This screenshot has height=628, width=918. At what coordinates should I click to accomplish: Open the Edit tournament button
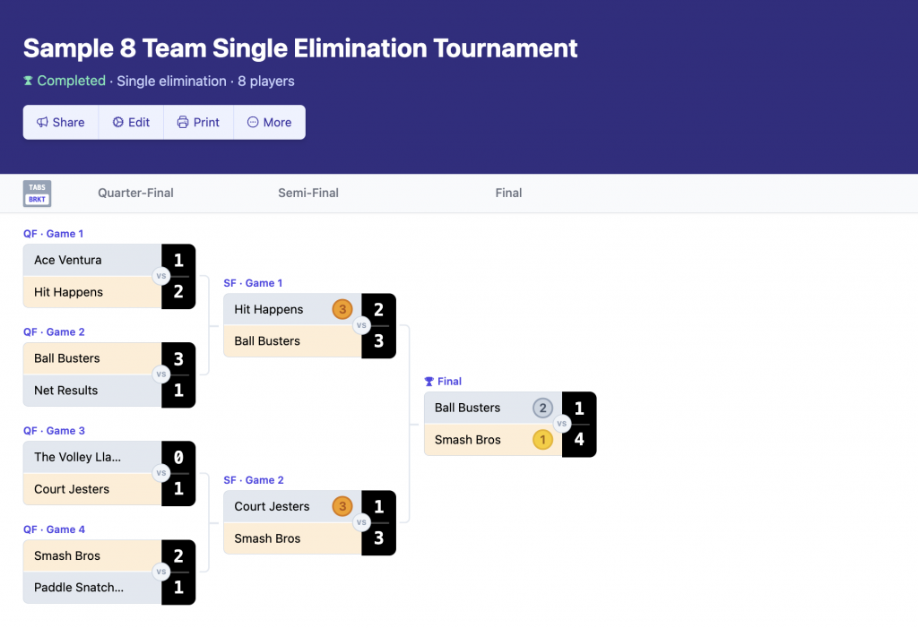tap(131, 123)
